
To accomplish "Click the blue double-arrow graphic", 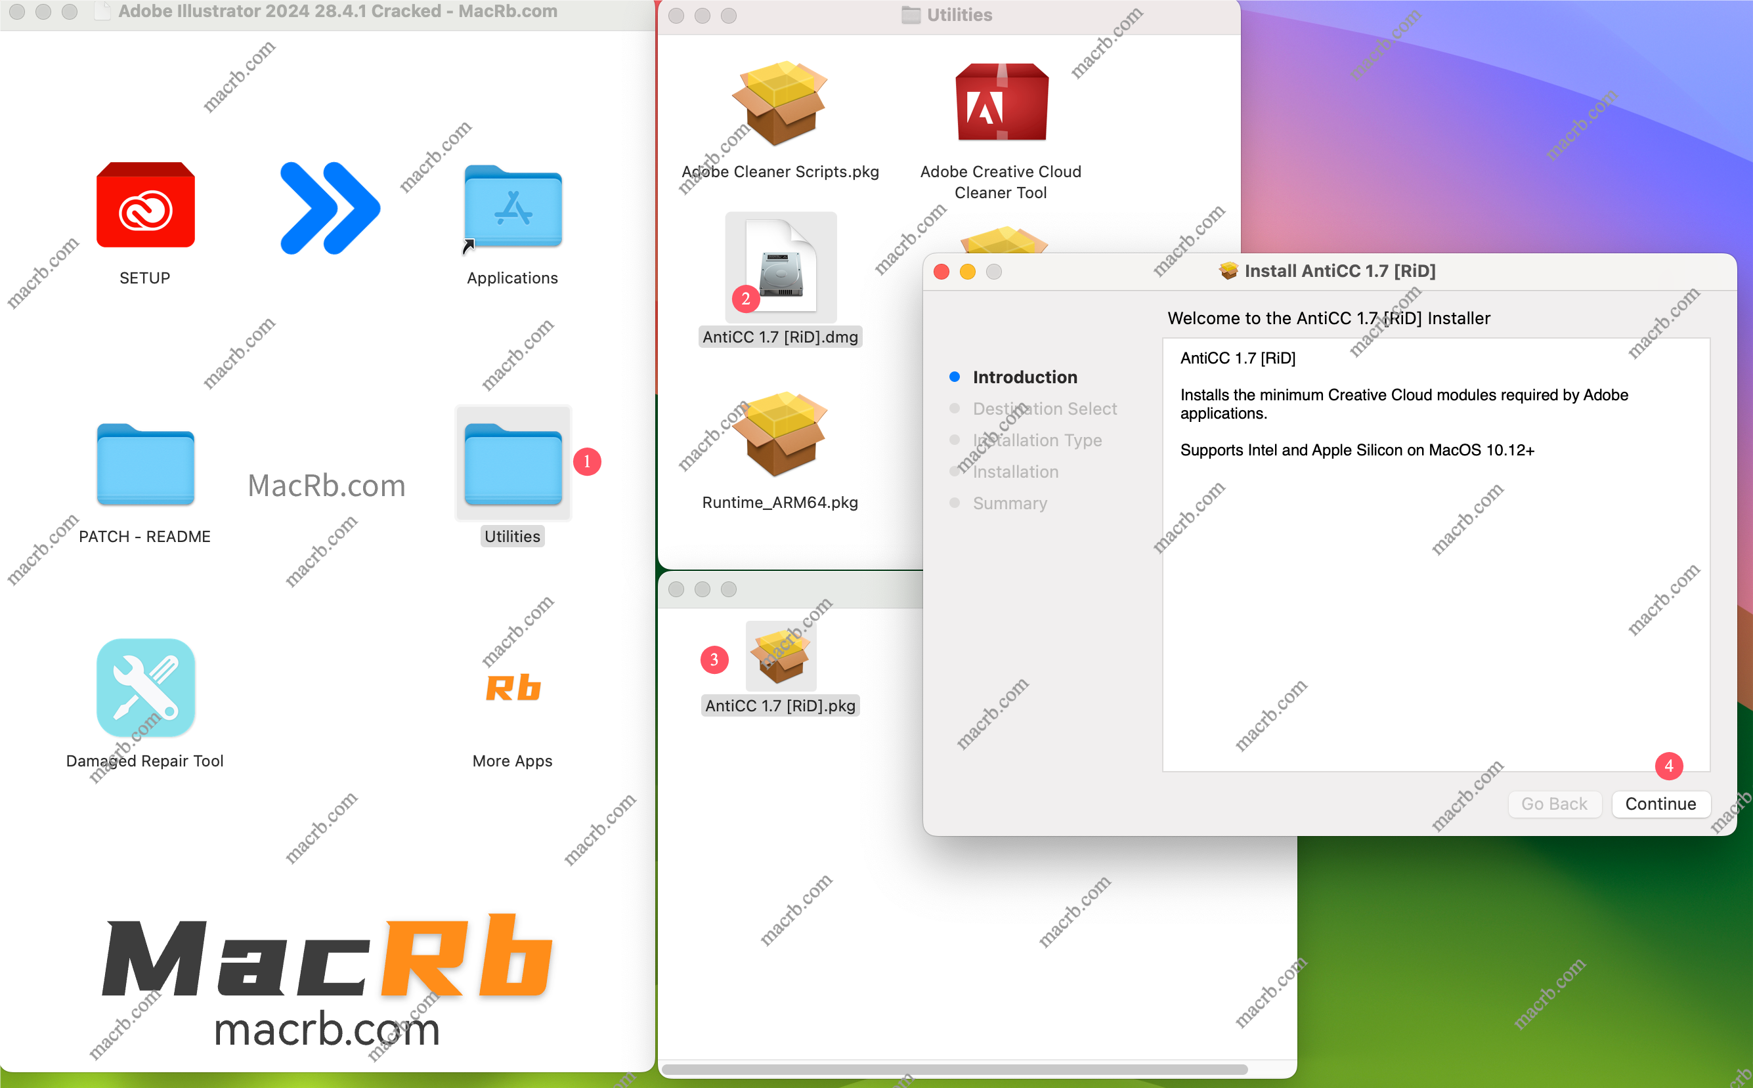I will (x=330, y=208).
